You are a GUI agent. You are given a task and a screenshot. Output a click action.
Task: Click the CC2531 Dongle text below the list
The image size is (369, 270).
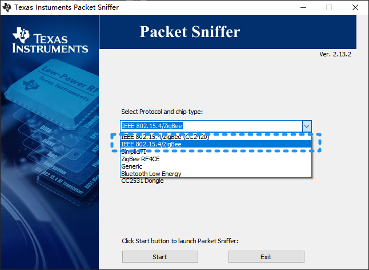[142, 181]
